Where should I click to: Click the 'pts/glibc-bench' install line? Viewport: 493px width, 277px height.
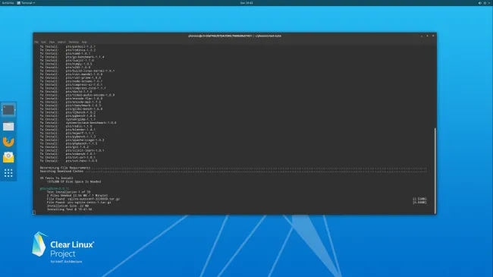[x=71, y=109]
